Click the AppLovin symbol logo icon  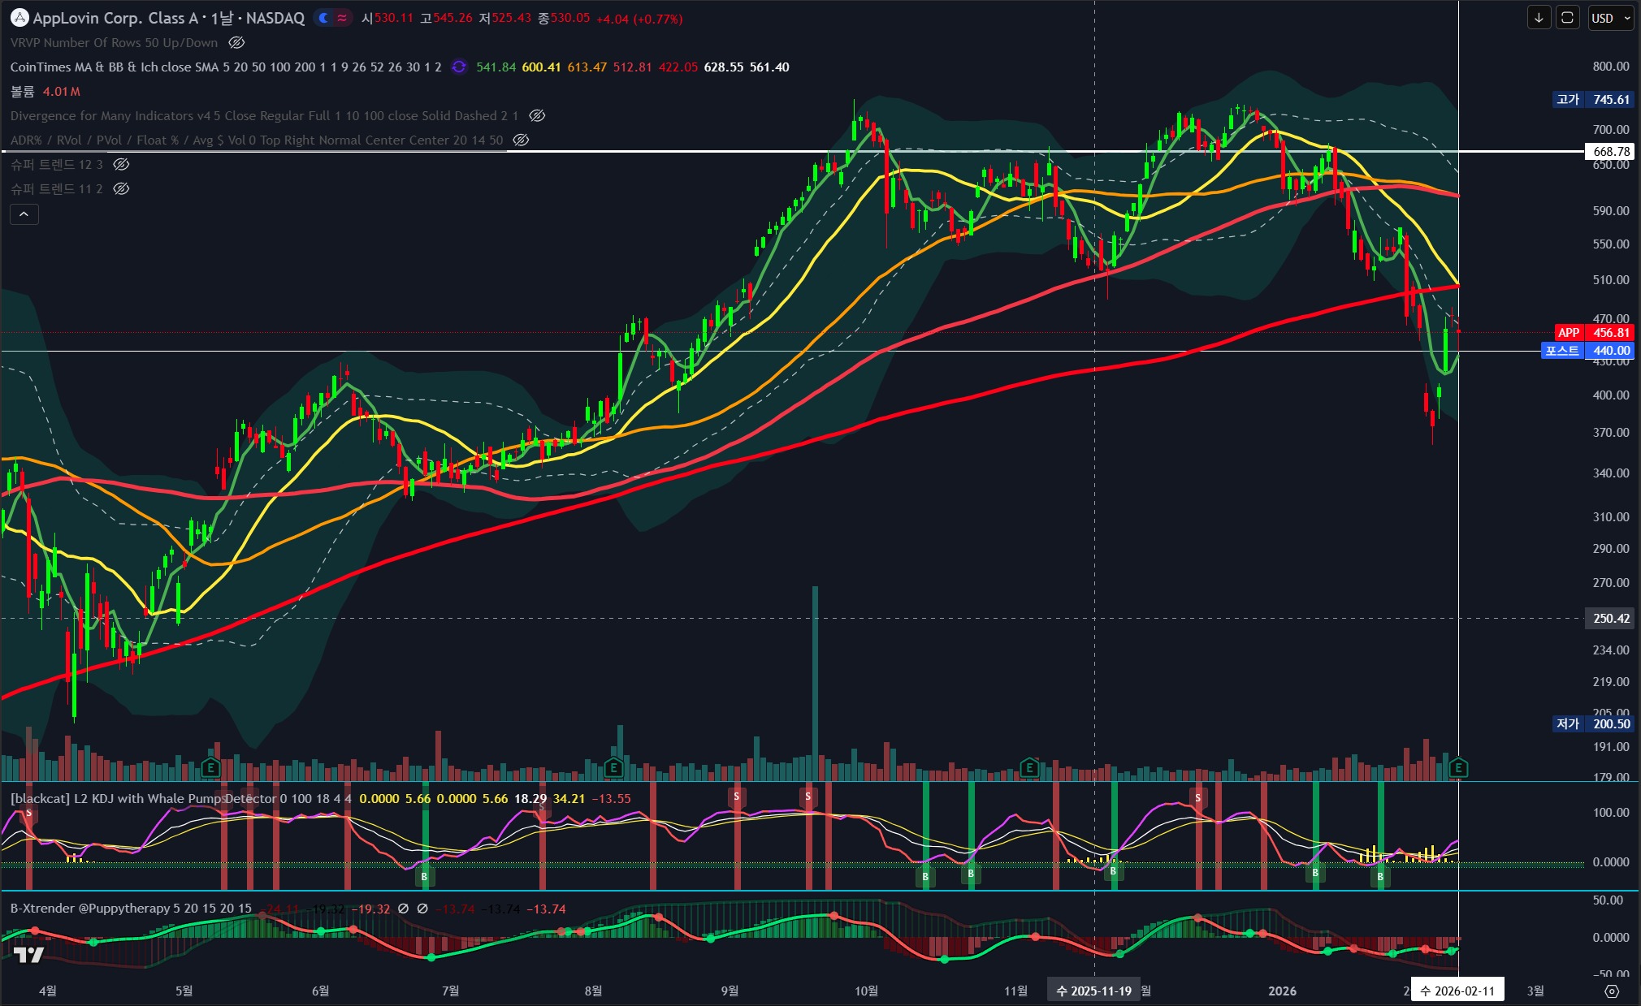pyautogui.click(x=19, y=18)
